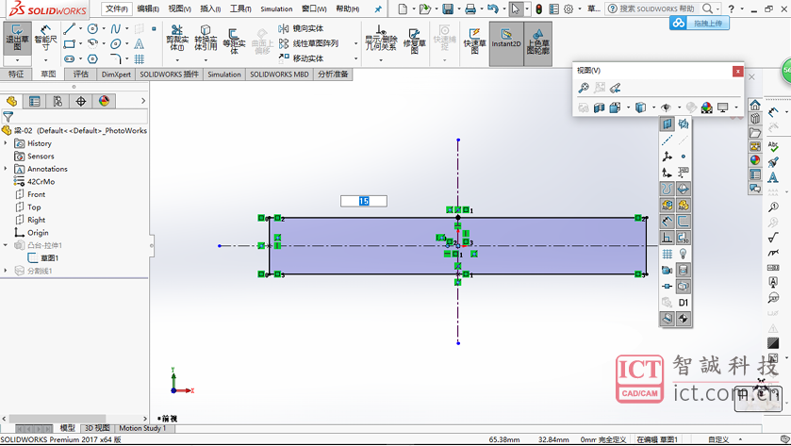Open the 编辑(E) menu

coord(148,8)
